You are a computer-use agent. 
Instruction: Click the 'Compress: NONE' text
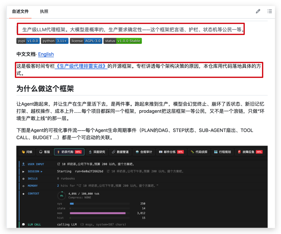(x=80, y=197)
